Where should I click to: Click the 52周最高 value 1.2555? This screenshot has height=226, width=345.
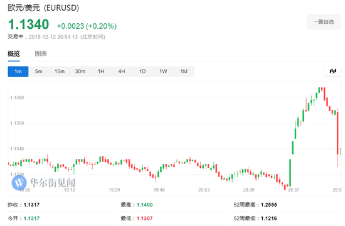click(x=269, y=205)
